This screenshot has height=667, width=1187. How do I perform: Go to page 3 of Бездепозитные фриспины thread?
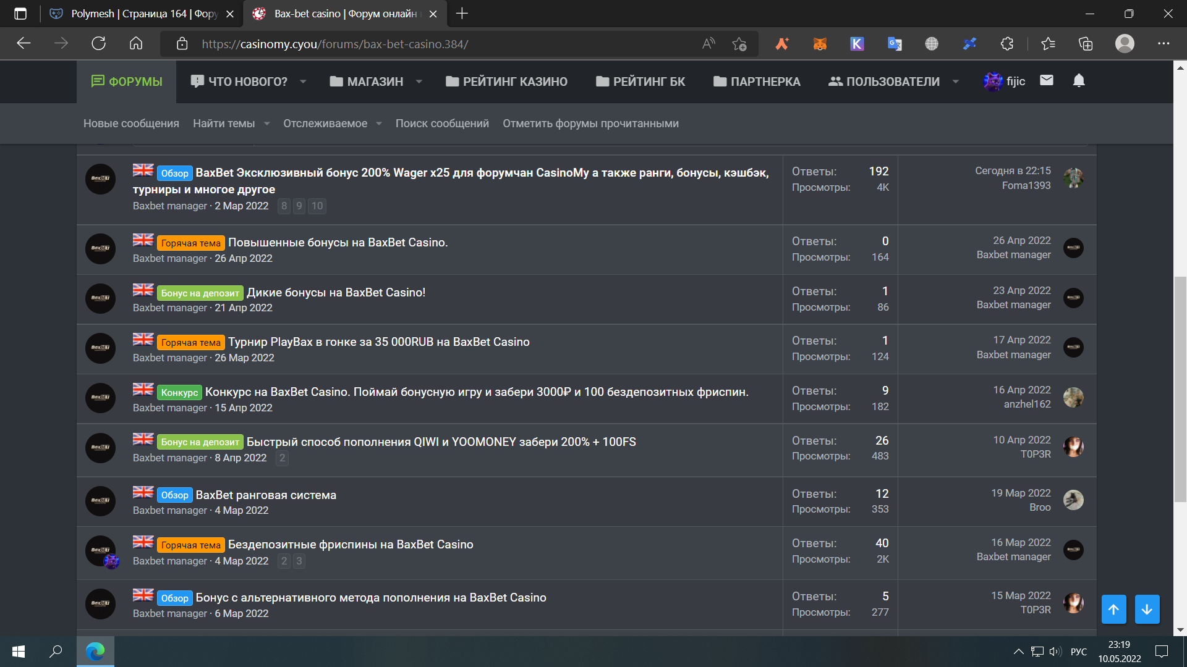click(299, 561)
